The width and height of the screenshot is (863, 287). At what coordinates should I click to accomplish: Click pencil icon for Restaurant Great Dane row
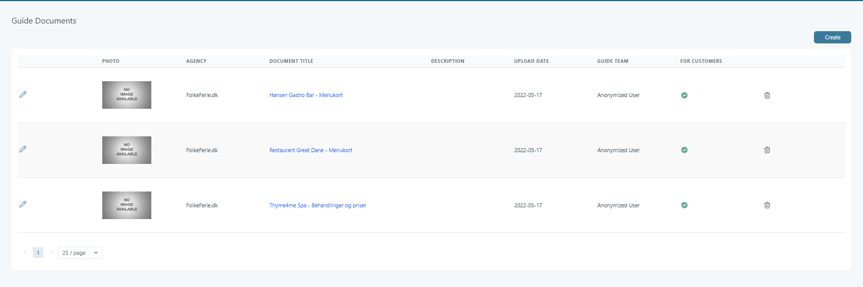(23, 149)
